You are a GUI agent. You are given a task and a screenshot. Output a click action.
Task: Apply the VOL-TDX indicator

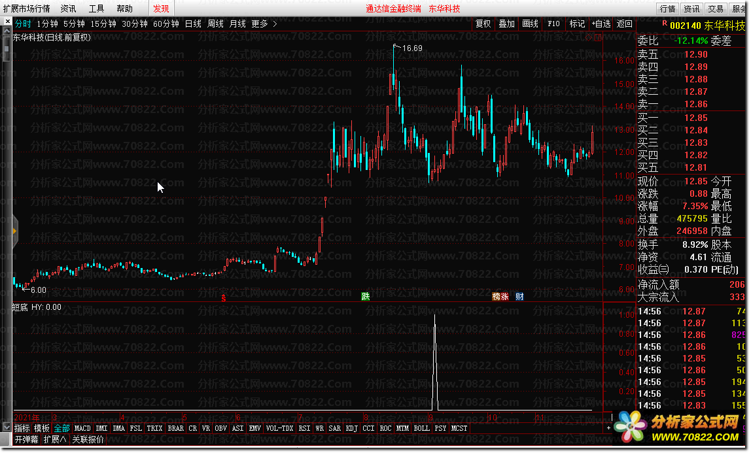click(x=280, y=428)
